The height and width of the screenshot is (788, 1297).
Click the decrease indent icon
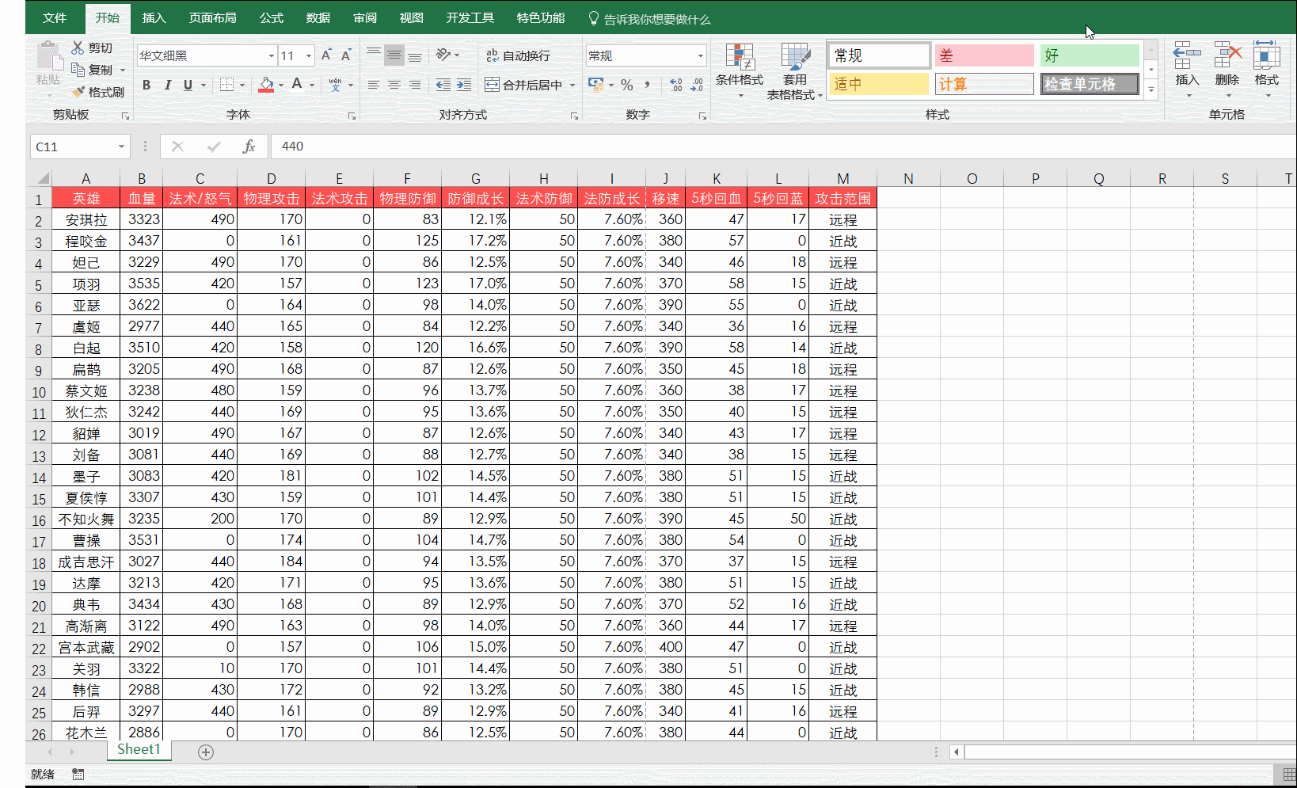[x=443, y=85]
